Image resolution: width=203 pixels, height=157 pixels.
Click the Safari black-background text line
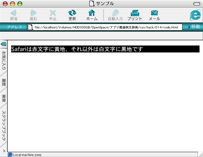coord(105,49)
